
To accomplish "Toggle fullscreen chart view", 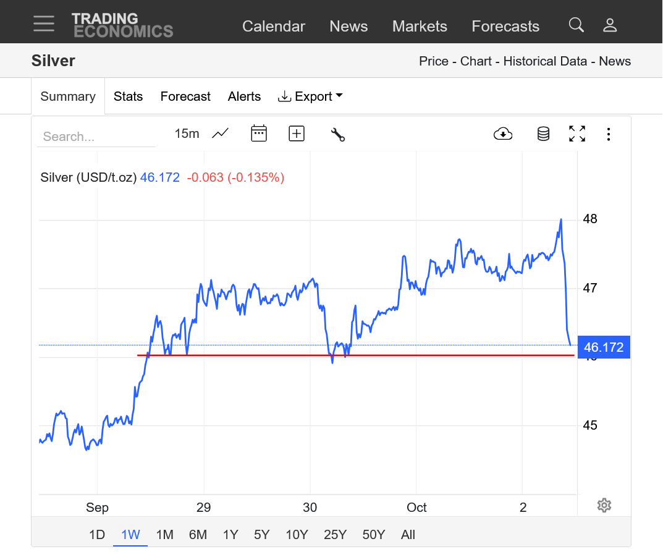I will coord(577,134).
